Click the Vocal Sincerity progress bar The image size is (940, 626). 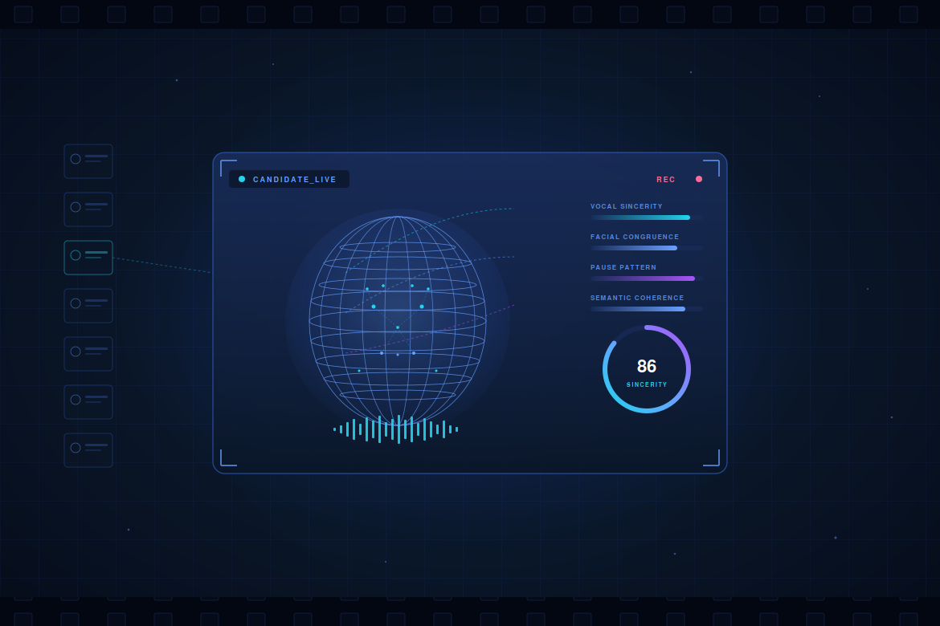pos(647,217)
